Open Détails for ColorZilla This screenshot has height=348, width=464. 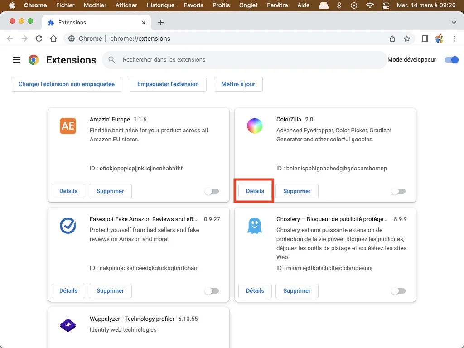coord(255,191)
